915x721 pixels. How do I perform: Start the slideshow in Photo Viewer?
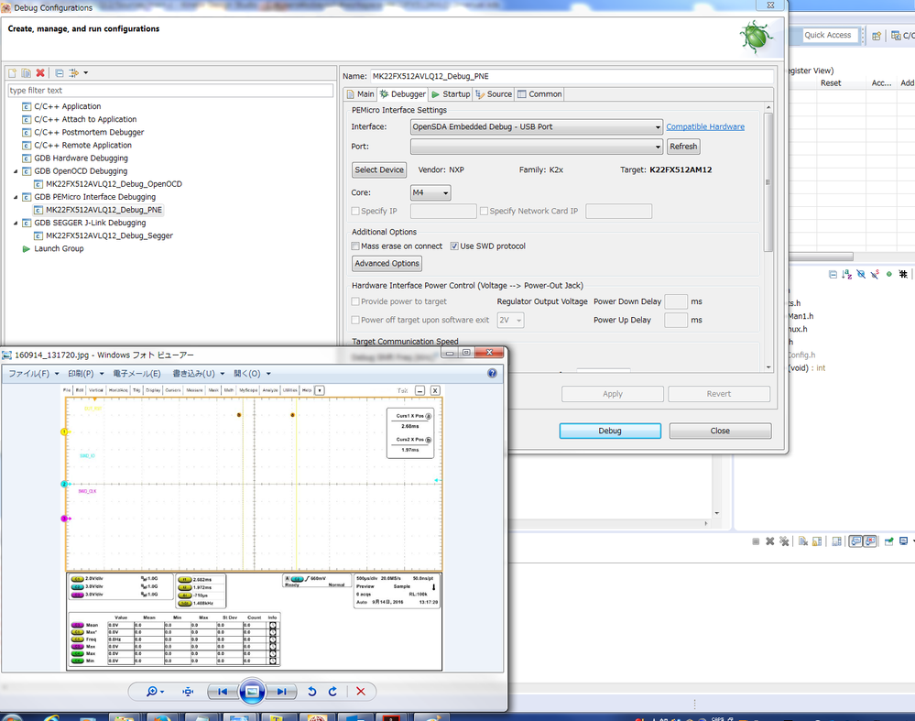coord(252,692)
